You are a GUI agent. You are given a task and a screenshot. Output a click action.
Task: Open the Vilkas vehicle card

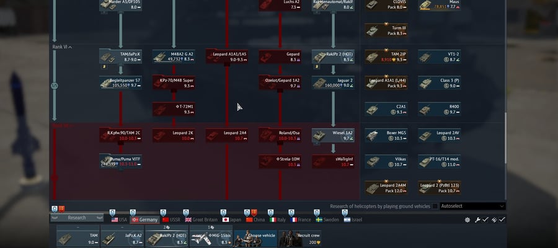tap(386, 162)
